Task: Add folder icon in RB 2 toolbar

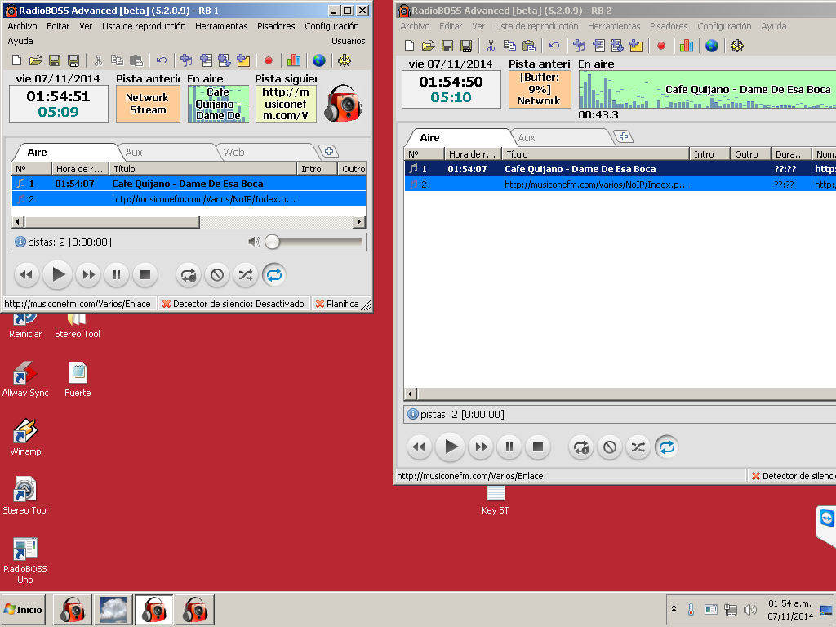Action: click(636, 46)
